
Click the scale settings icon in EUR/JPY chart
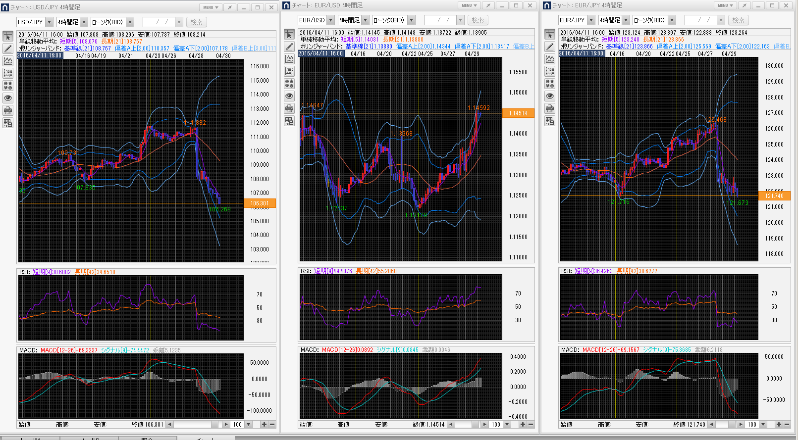tap(550, 71)
